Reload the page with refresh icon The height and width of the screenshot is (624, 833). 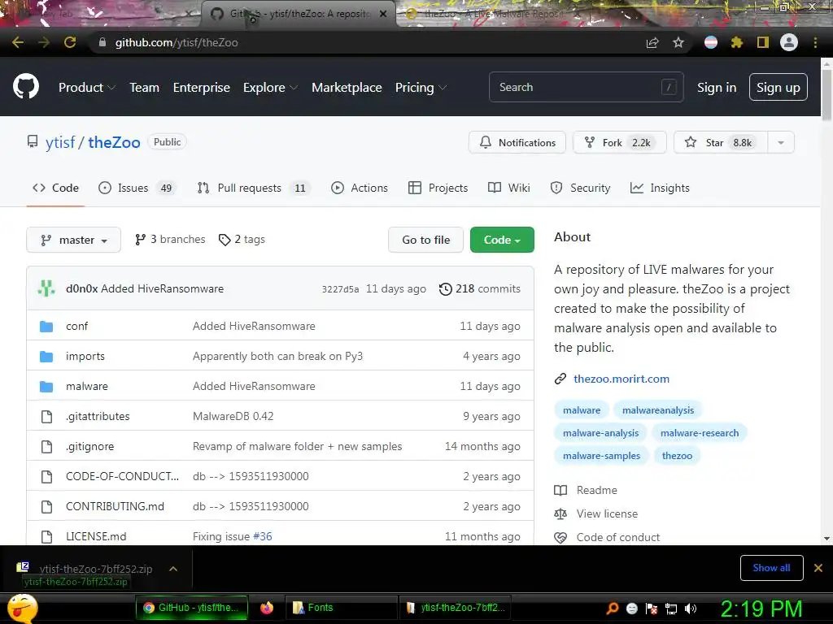pos(70,42)
